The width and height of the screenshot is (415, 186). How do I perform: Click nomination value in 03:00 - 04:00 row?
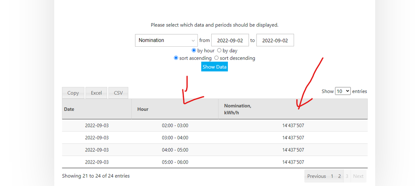coord(293,138)
